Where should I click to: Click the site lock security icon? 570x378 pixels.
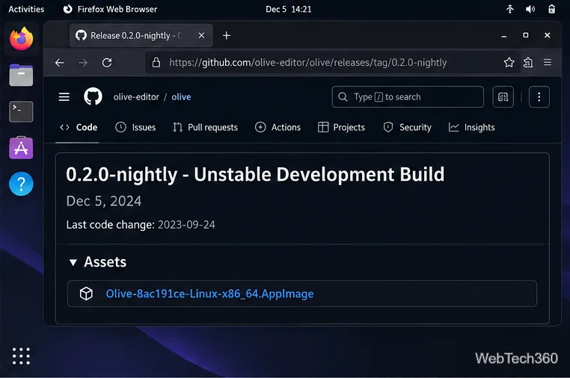156,63
